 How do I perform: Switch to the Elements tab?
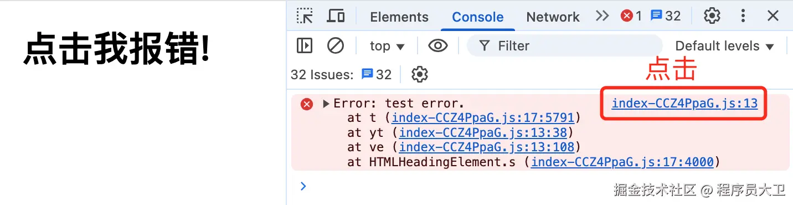click(399, 17)
